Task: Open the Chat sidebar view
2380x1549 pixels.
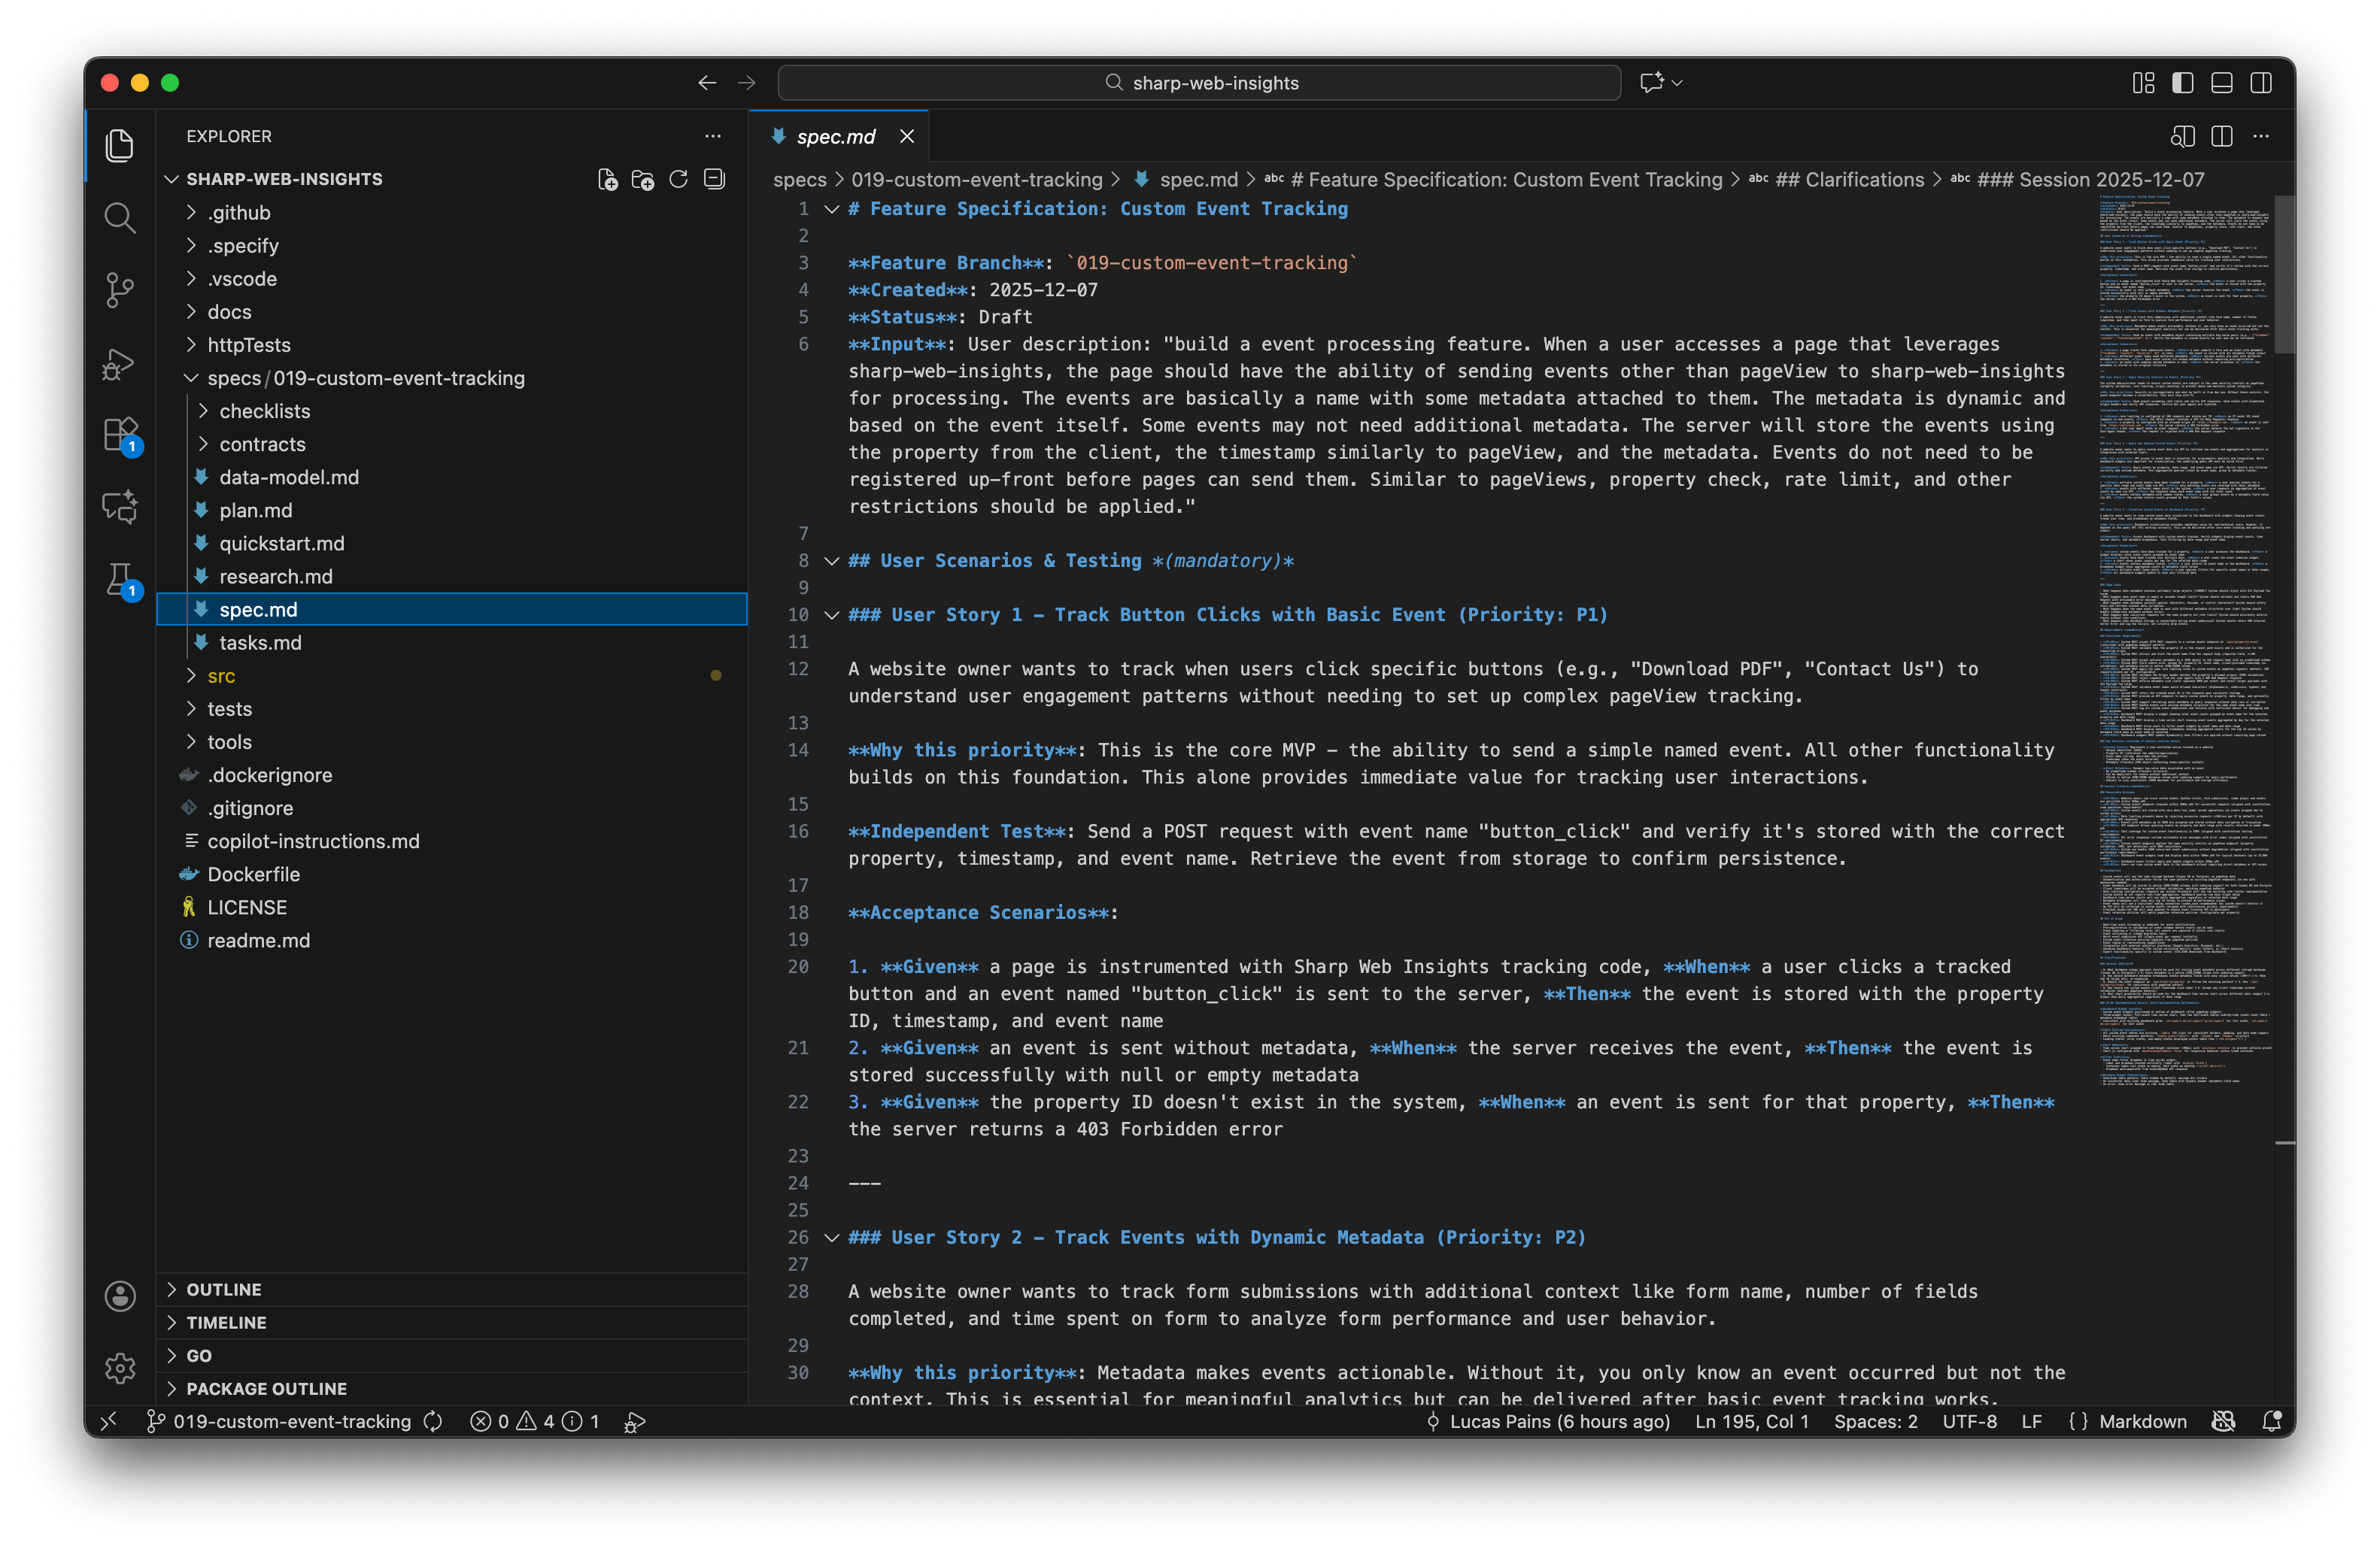Action: coord(120,507)
